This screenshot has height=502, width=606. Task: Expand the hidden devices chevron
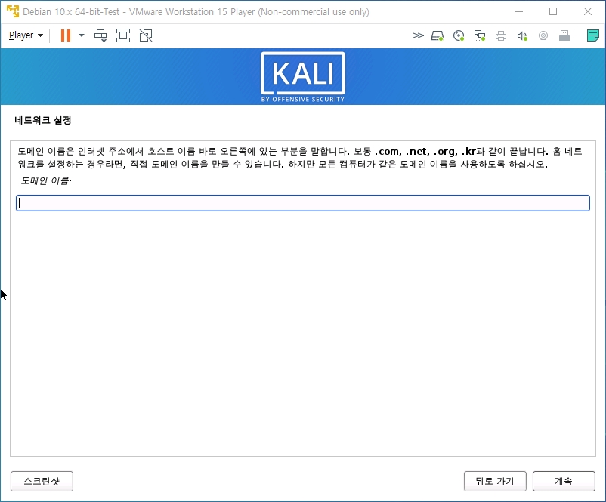coord(418,36)
